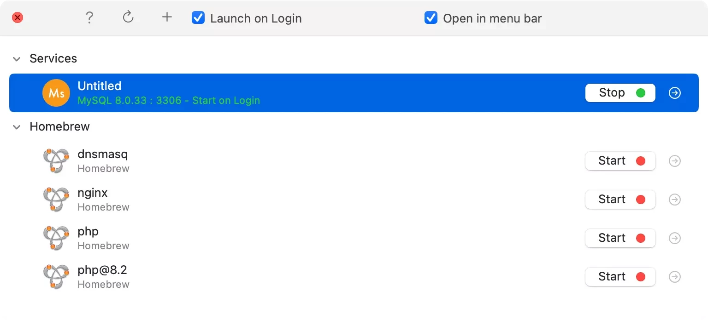
Task: Click the nginx Homebrew icon
Action: pyautogui.click(x=56, y=199)
